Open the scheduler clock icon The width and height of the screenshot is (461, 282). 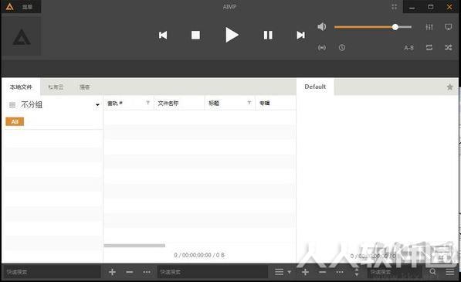click(341, 47)
